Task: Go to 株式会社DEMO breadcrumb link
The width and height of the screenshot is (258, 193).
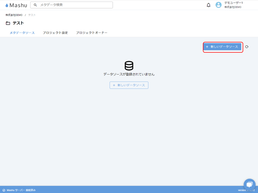Action: (14, 15)
